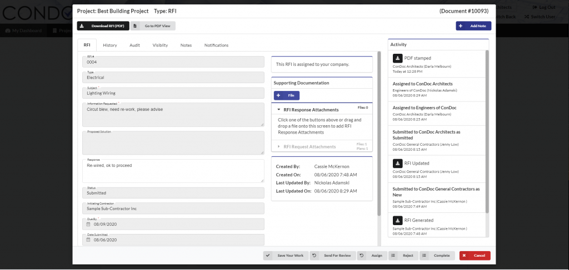The height and width of the screenshot is (270, 569).
Task: Open Go to PDF View
Action: coord(153,26)
